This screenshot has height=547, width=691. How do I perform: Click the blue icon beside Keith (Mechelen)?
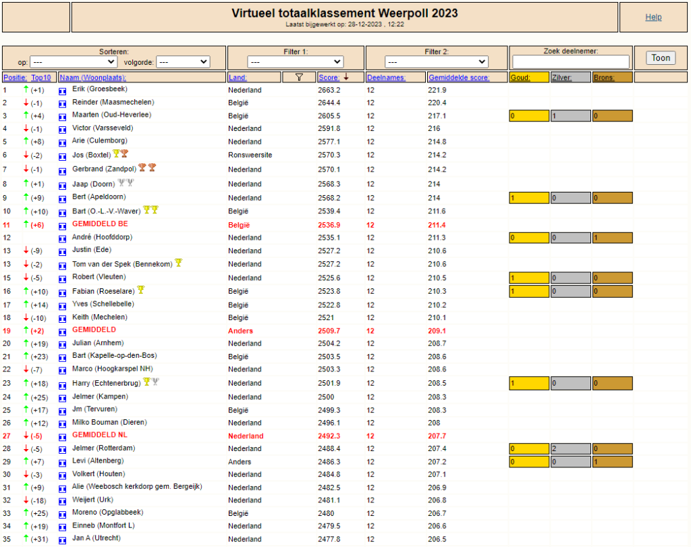pyautogui.click(x=63, y=319)
